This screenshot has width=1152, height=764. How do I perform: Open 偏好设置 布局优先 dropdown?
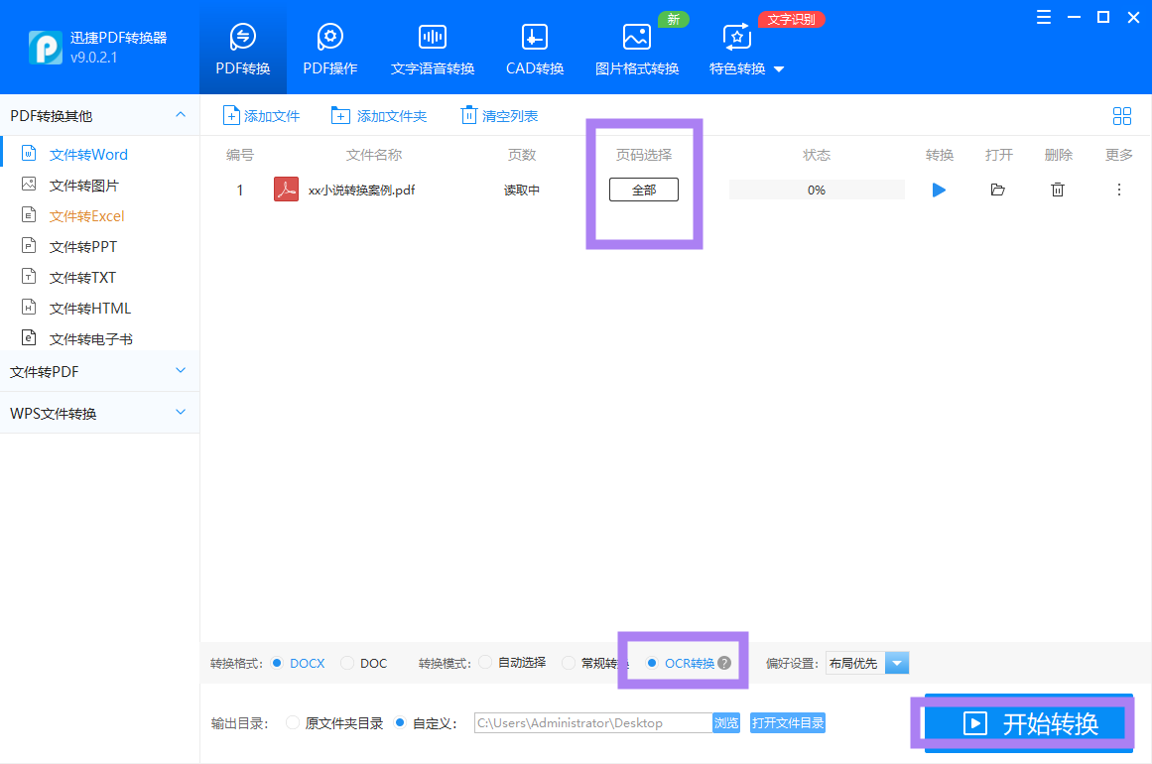point(867,663)
